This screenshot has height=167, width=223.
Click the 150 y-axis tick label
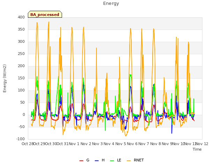pyautogui.click(x=21, y=78)
